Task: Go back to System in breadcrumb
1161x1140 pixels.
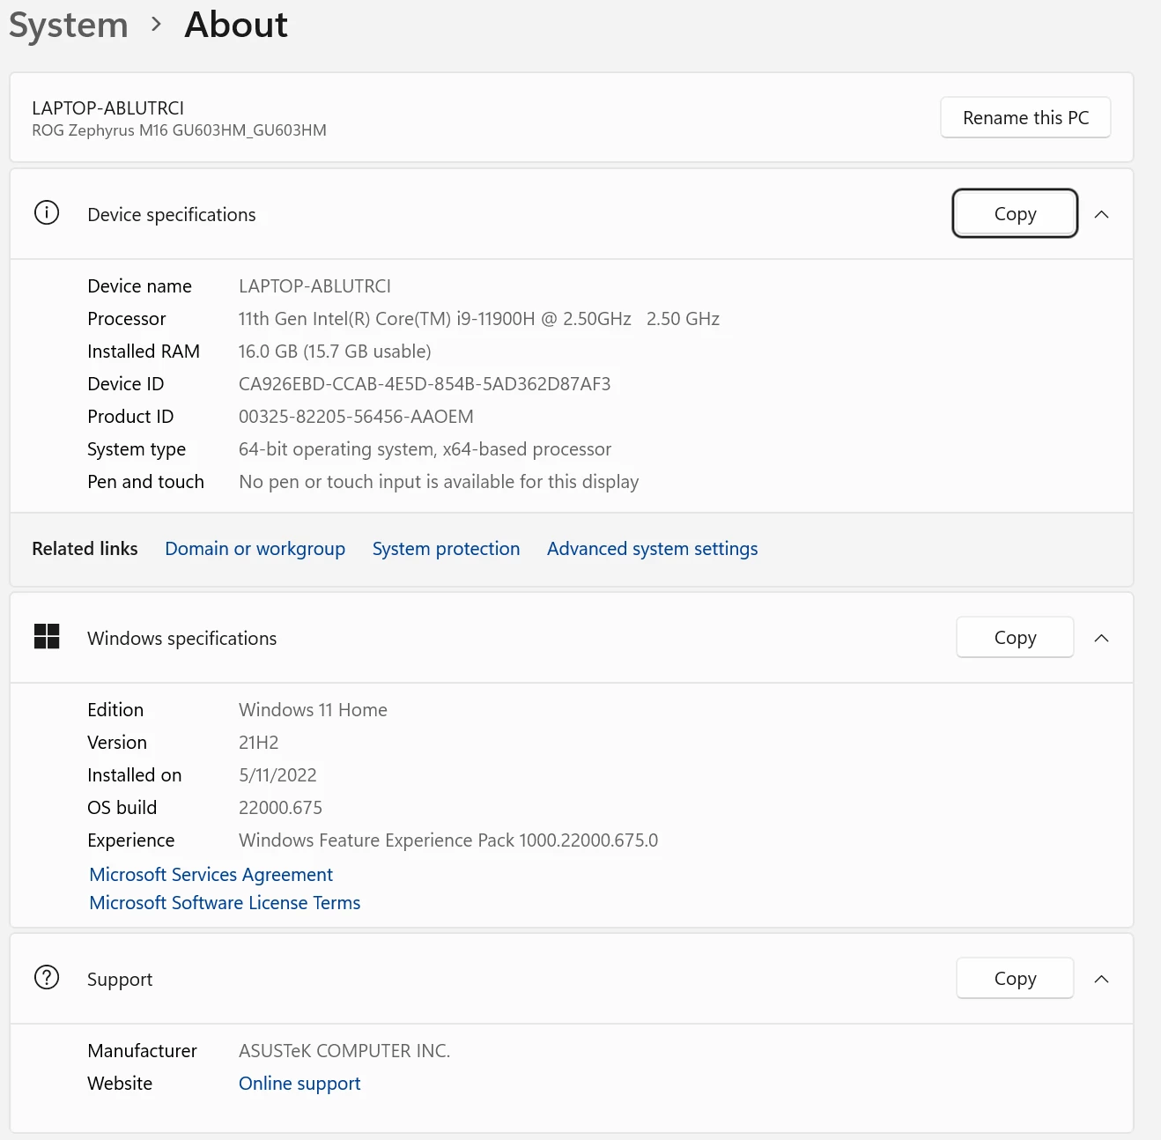Action: (x=69, y=26)
